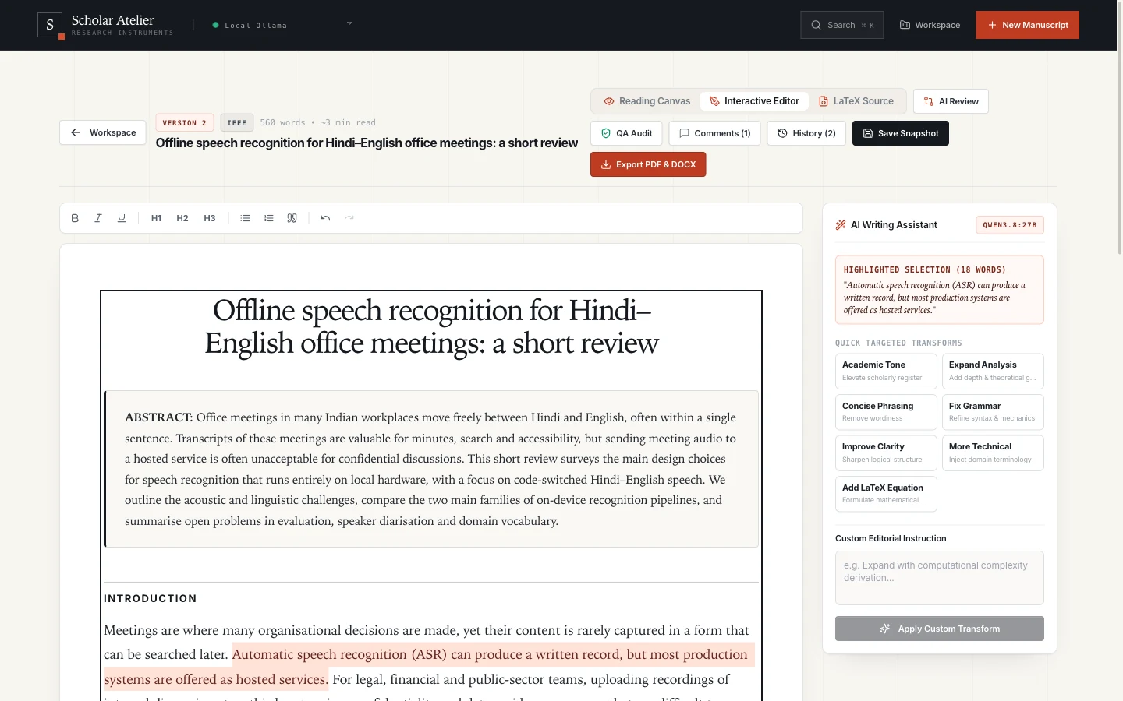Screen dimensions: 1123x701
Task: Open Comments (1) panel
Action: click(x=714, y=133)
